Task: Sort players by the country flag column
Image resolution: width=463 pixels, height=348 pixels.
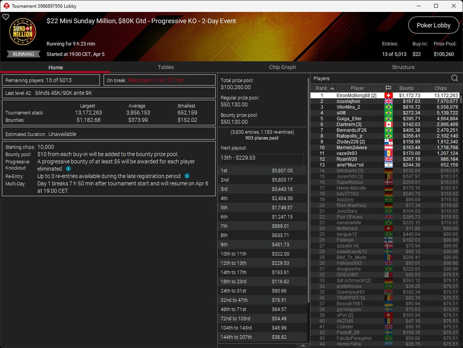Action: pos(388,88)
